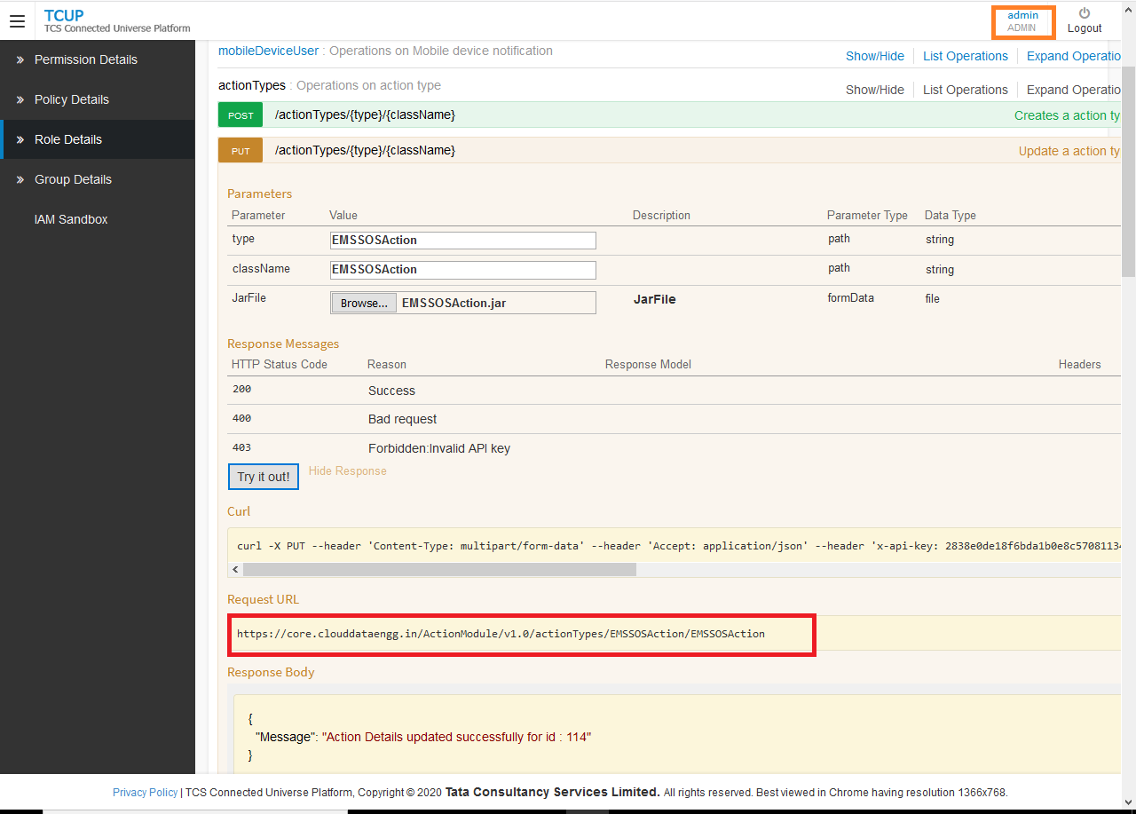Screen dimensions: 1136x814
Task: Expand Policy Details chevron icon
Action: point(20,99)
